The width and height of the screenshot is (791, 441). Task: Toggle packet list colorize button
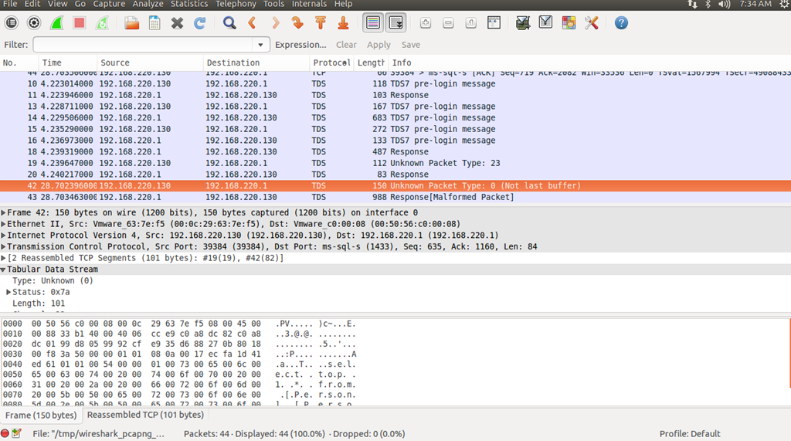tap(373, 23)
